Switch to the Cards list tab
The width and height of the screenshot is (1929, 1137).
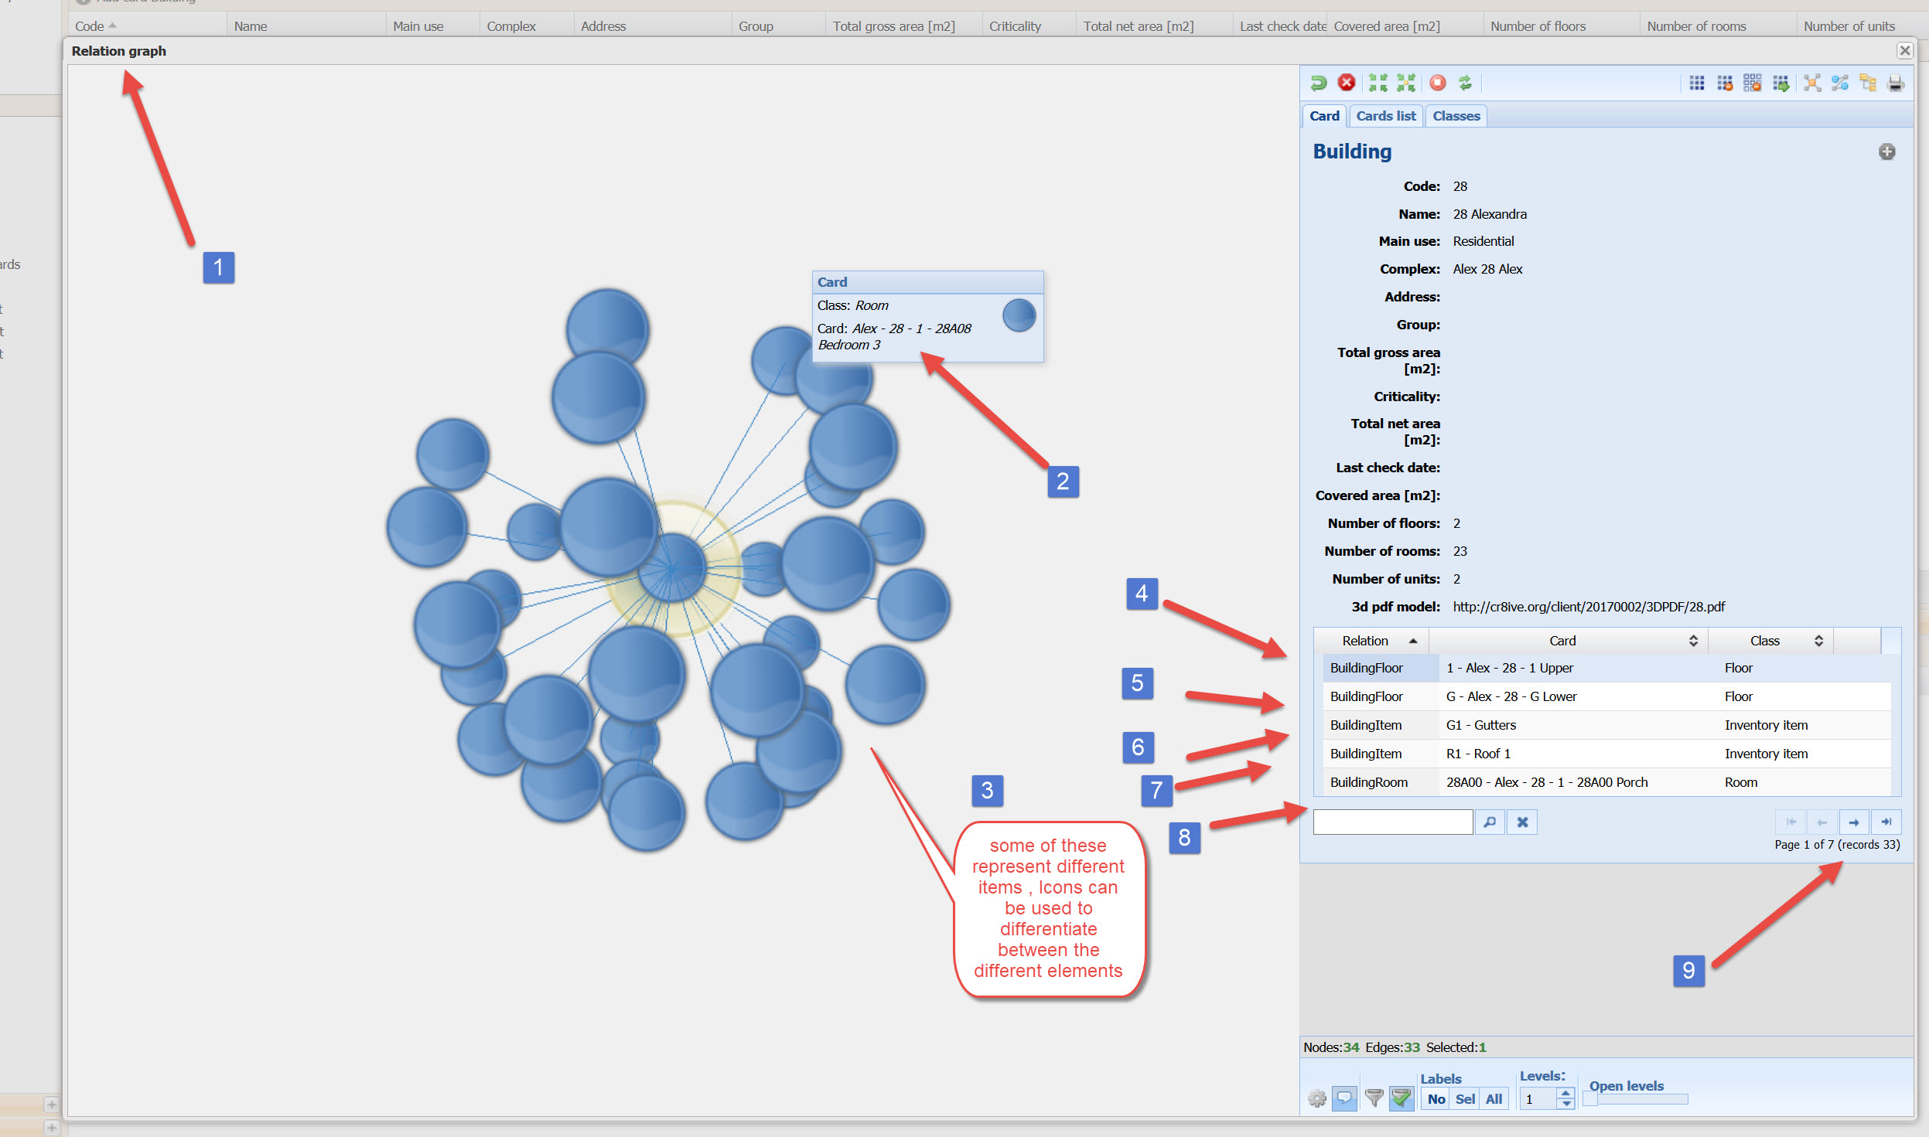pyautogui.click(x=1385, y=116)
